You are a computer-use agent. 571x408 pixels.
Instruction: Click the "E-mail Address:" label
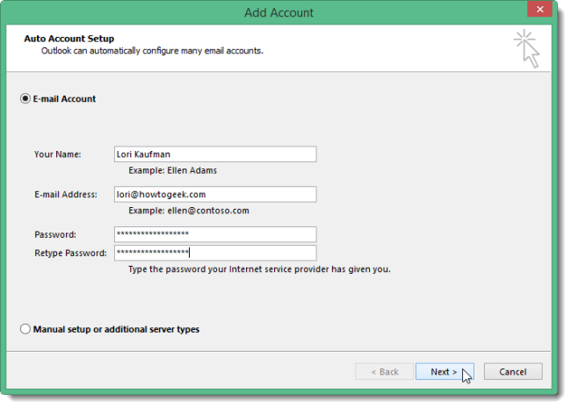coord(66,195)
